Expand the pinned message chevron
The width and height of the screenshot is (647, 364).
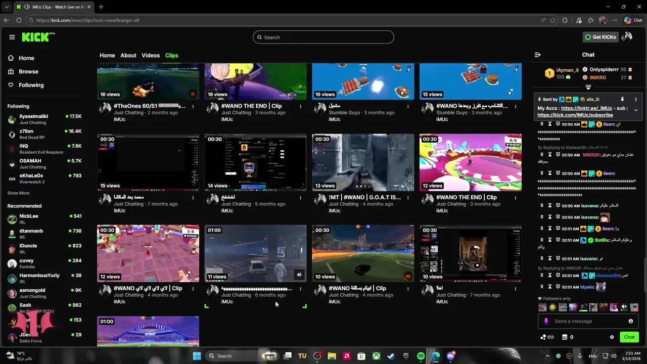coord(636,110)
